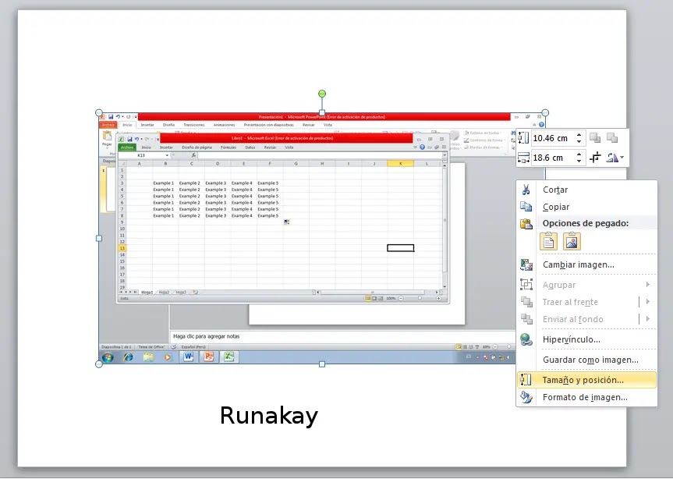Paste as picture from Opciones de pegado
Screen dimensions: 673x479
tap(572, 241)
